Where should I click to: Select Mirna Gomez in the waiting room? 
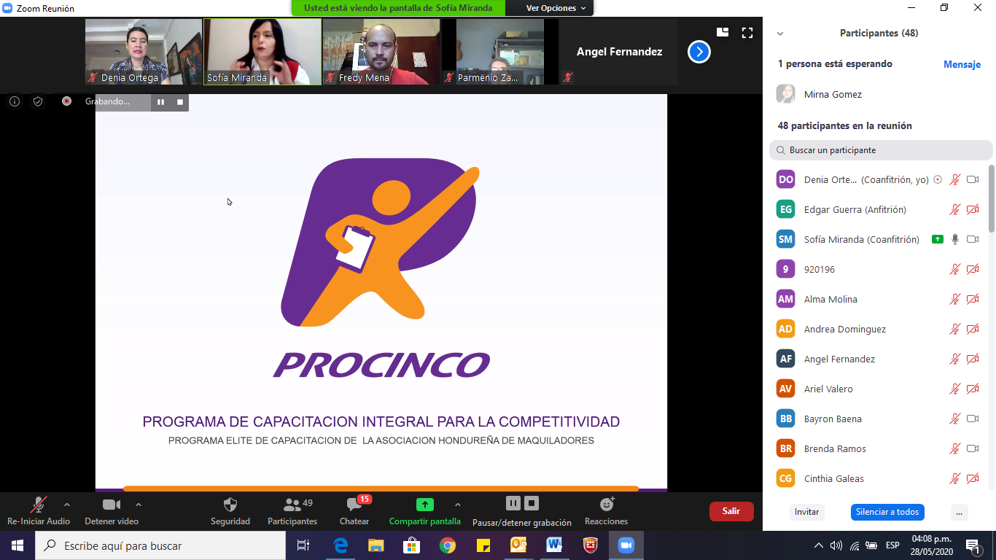point(879,94)
